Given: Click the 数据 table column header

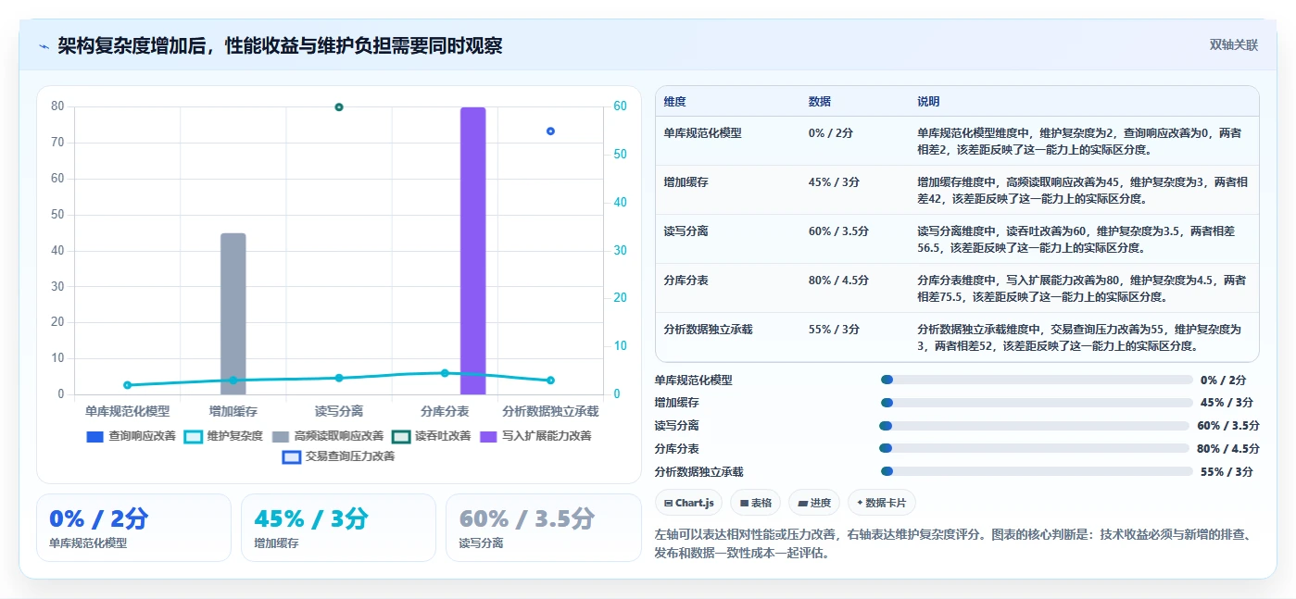Looking at the screenshot, I should 820,102.
